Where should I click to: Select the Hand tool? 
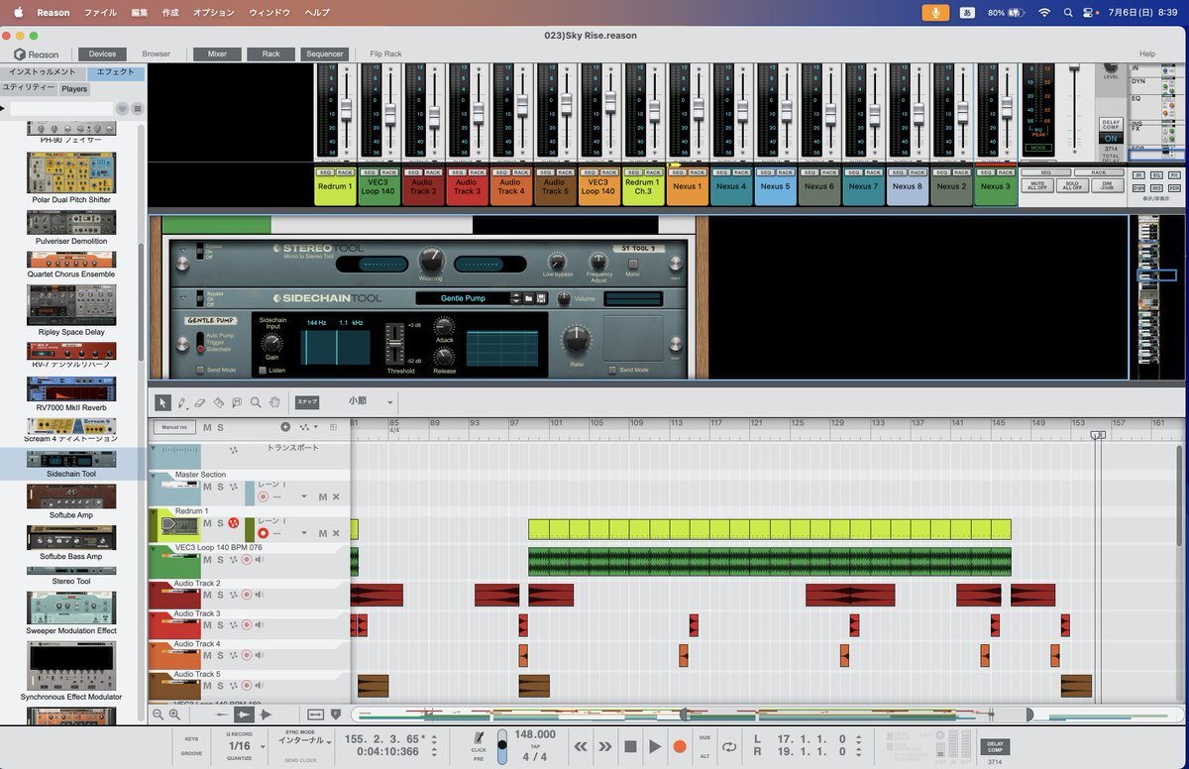[274, 402]
